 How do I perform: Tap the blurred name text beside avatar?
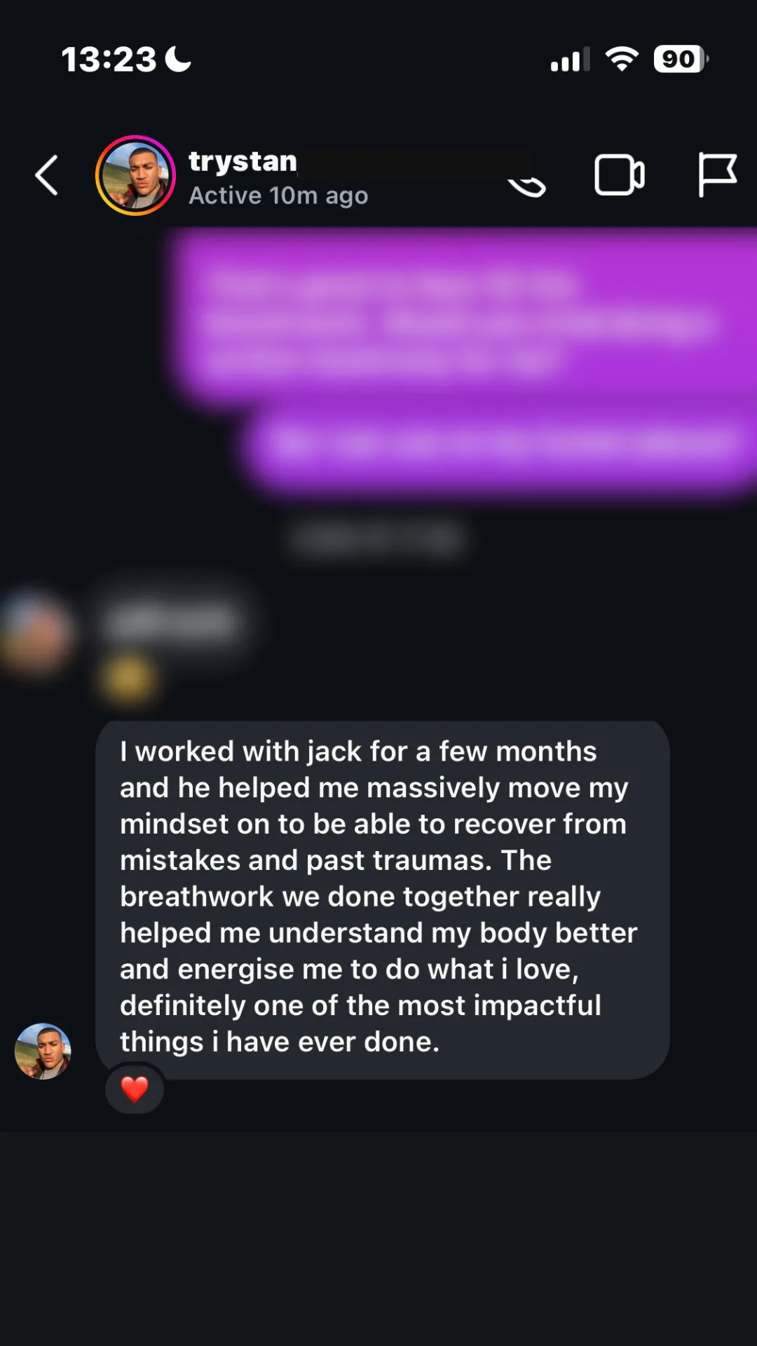point(172,622)
